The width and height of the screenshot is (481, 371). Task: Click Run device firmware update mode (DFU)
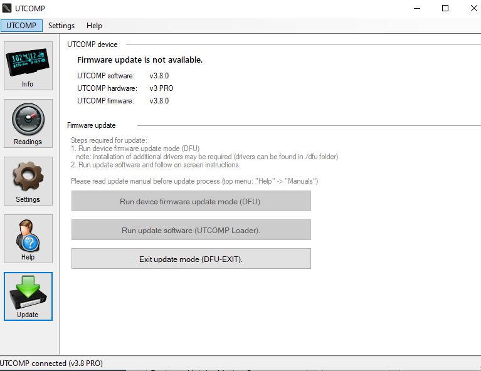coord(191,201)
